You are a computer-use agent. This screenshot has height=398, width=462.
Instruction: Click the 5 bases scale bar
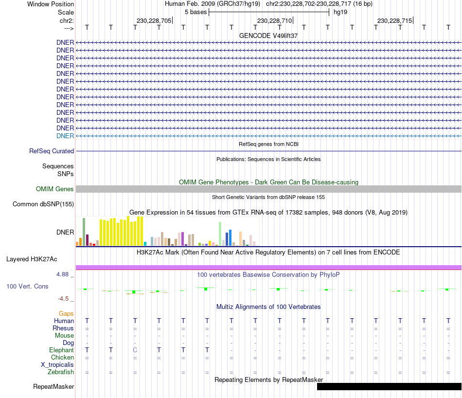(x=269, y=12)
